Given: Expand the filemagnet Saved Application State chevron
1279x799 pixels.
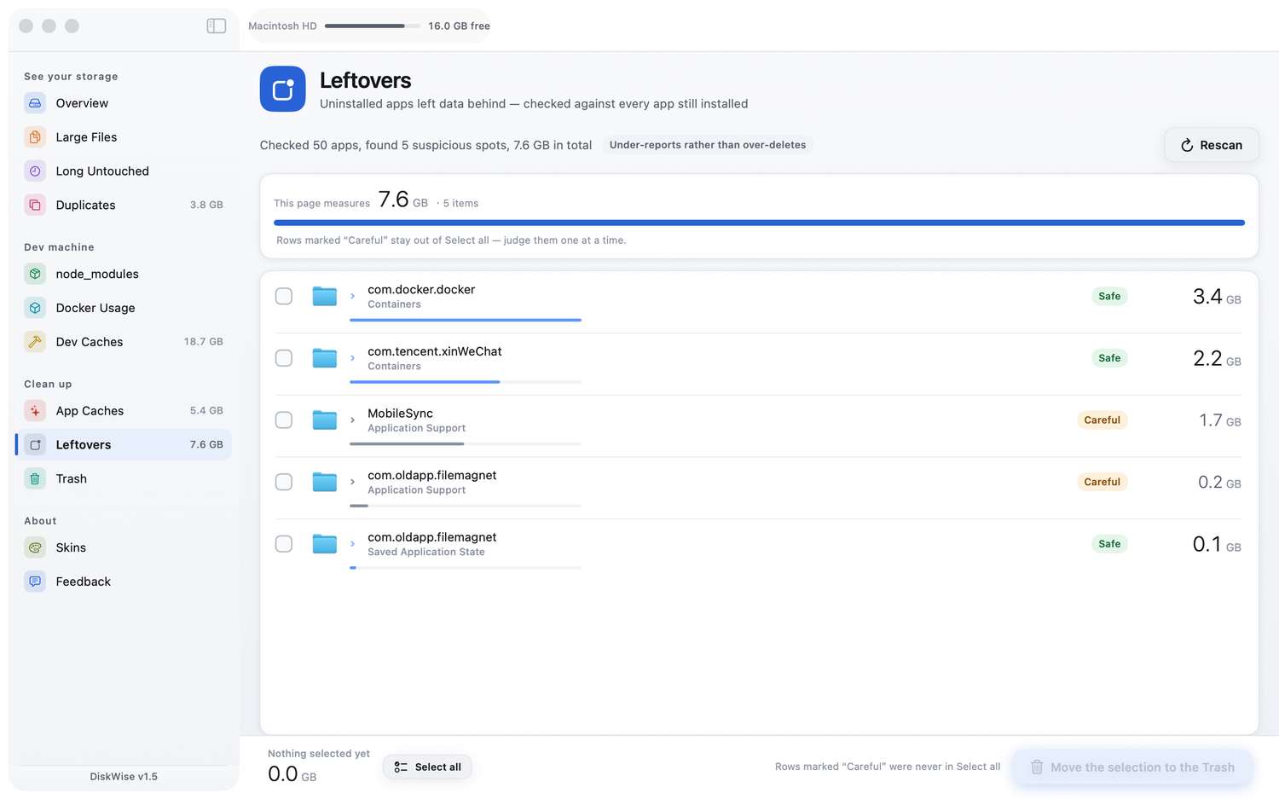Looking at the screenshot, I should (x=353, y=544).
